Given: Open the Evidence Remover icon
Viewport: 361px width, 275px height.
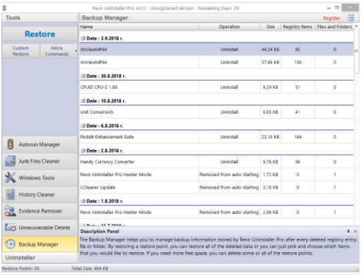Looking at the screenshot, I should (10, 211).
